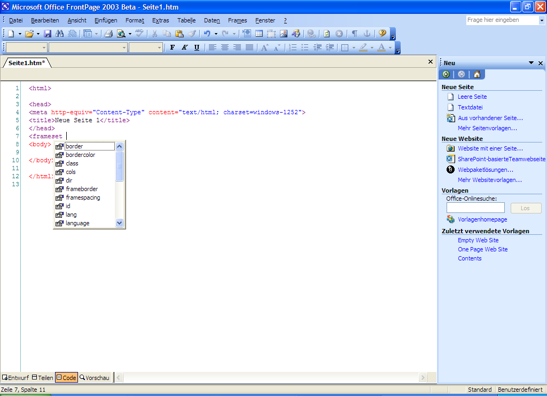Screen dimensions: 547x396
Task: Open the Neu task pane dropdown menu
Action: [532, 63]
